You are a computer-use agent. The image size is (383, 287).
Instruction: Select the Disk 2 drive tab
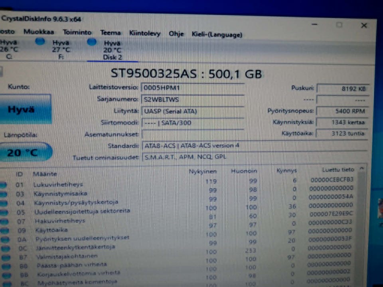tap(113, 50)
